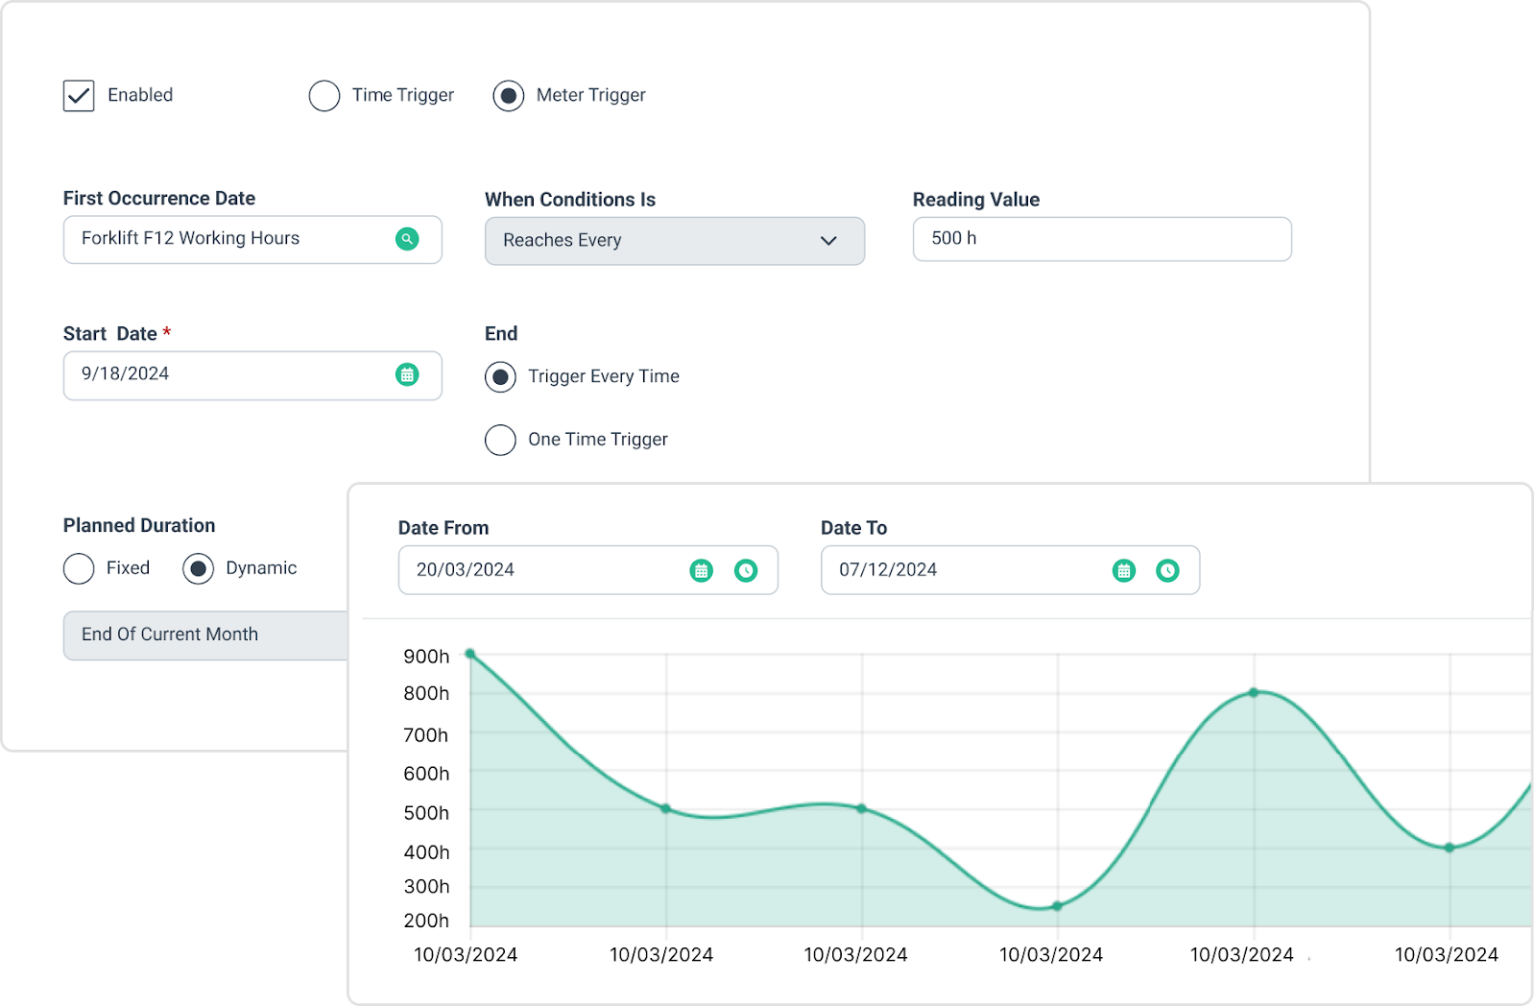Choose One Time Trigger option

coord(500,439)
